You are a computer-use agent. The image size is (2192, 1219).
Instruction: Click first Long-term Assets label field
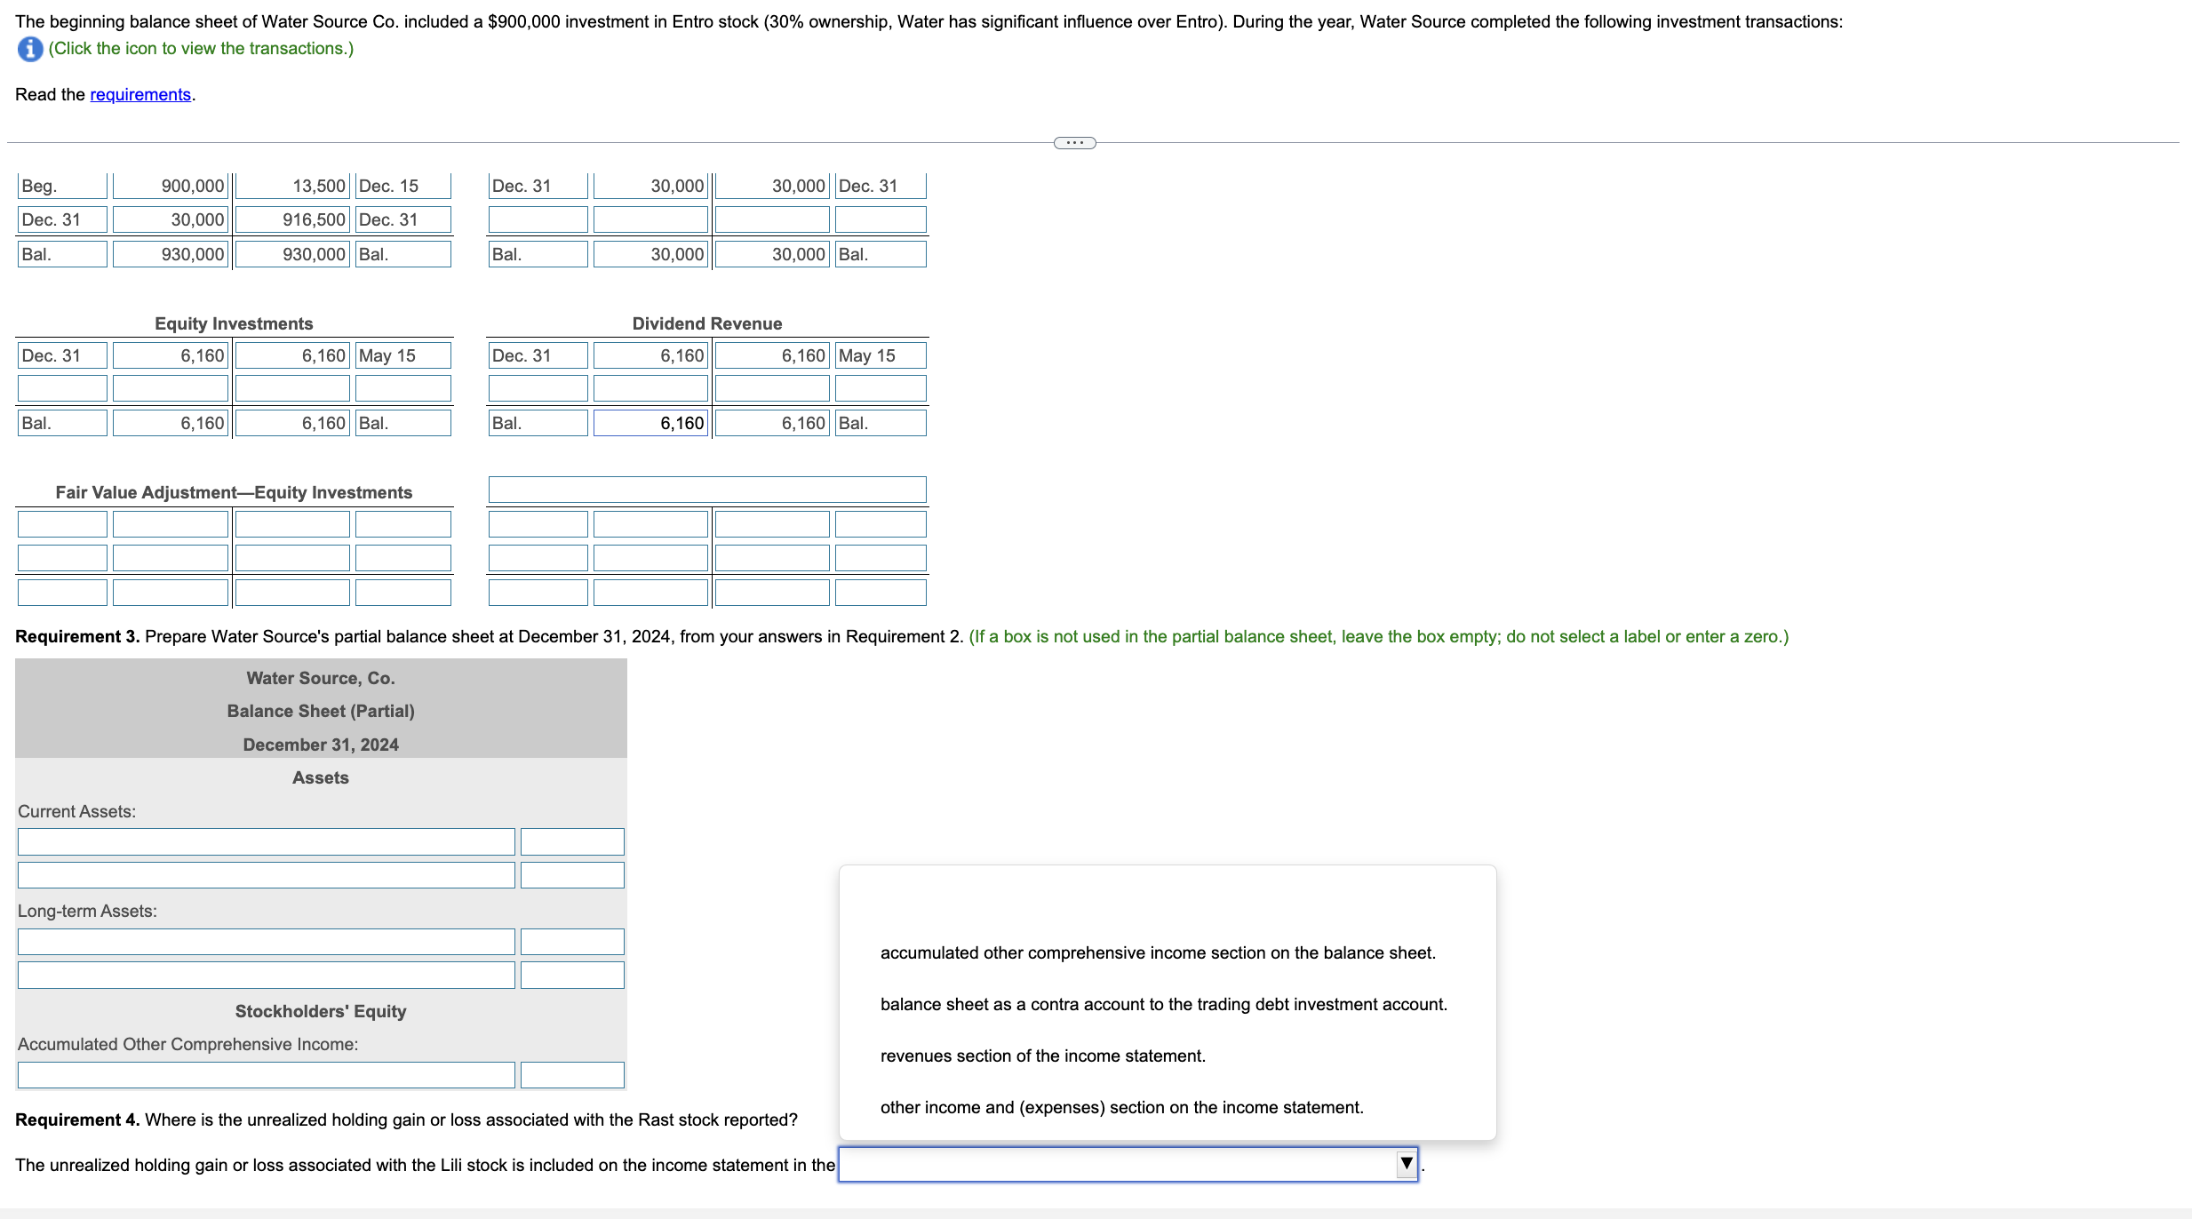click(266, 942)
